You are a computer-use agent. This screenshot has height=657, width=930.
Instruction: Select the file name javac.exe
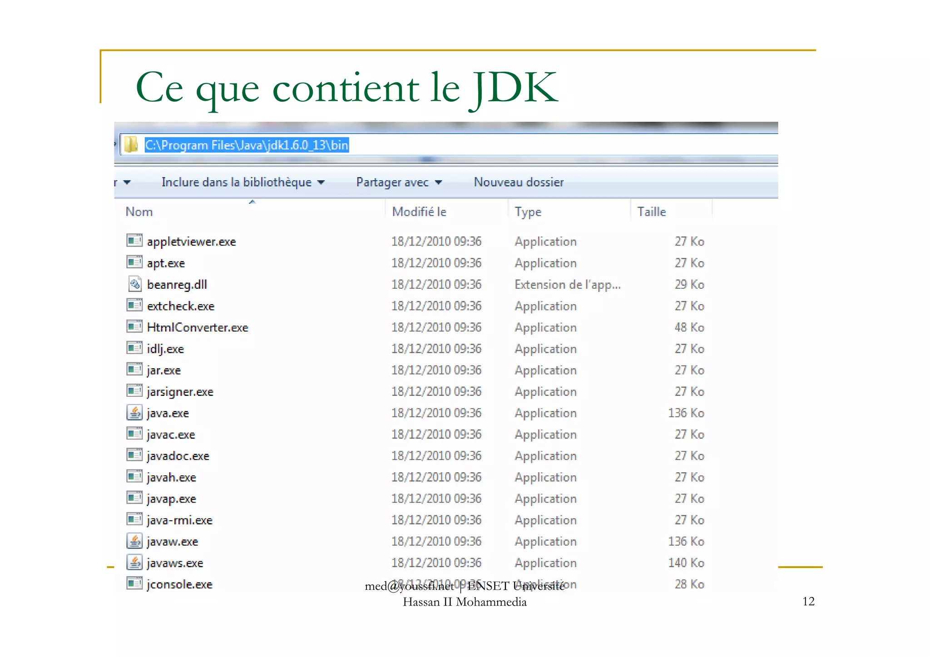pos(171,435)
